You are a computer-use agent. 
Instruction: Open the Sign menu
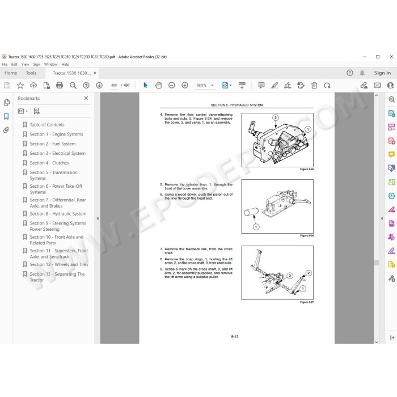click(36, 64)
